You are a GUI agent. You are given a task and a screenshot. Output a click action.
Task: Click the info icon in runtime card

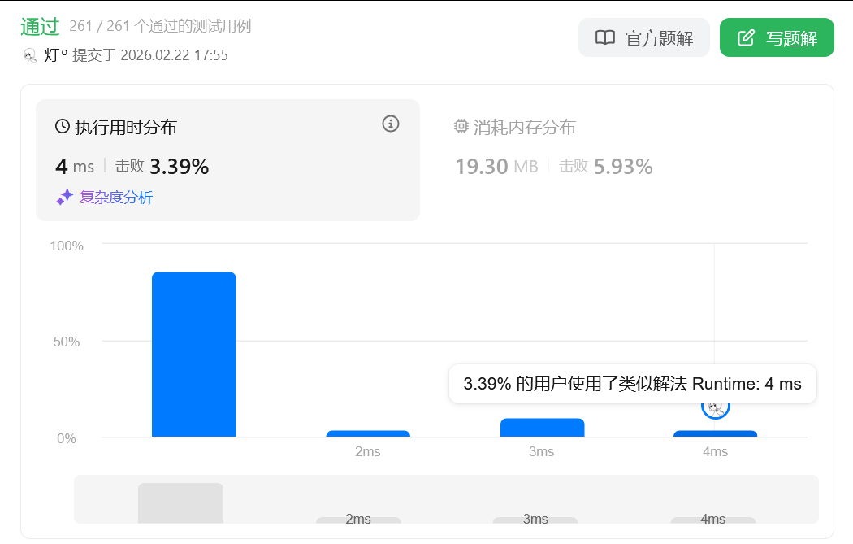[x=391, y=124]
